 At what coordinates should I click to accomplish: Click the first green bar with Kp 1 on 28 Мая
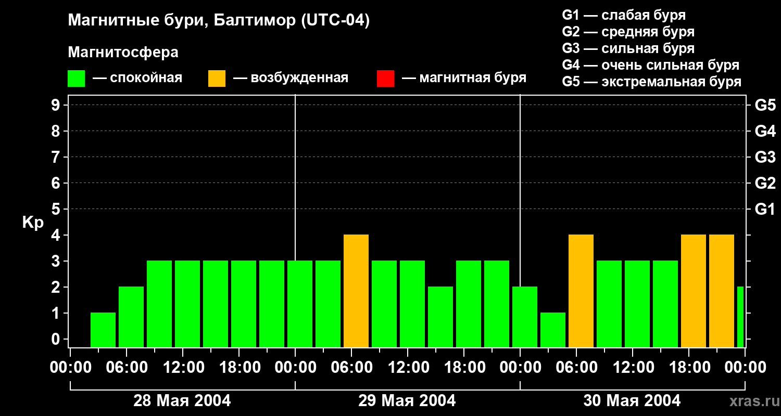(103, 330)
